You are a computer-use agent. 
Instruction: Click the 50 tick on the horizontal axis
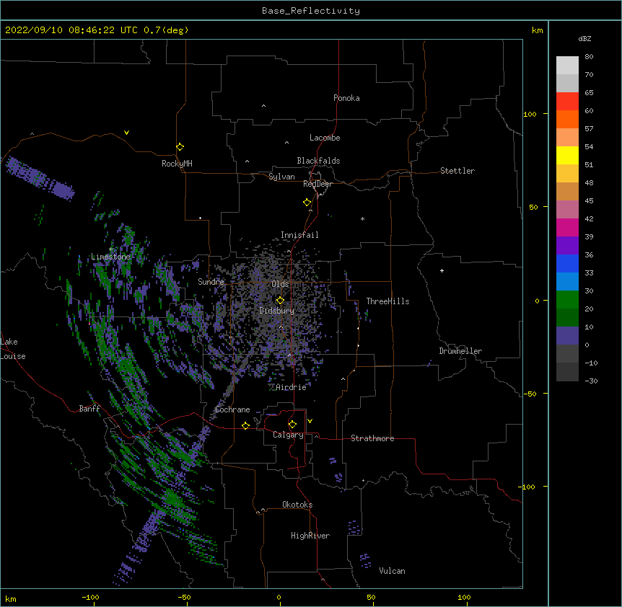coord(371,597)
